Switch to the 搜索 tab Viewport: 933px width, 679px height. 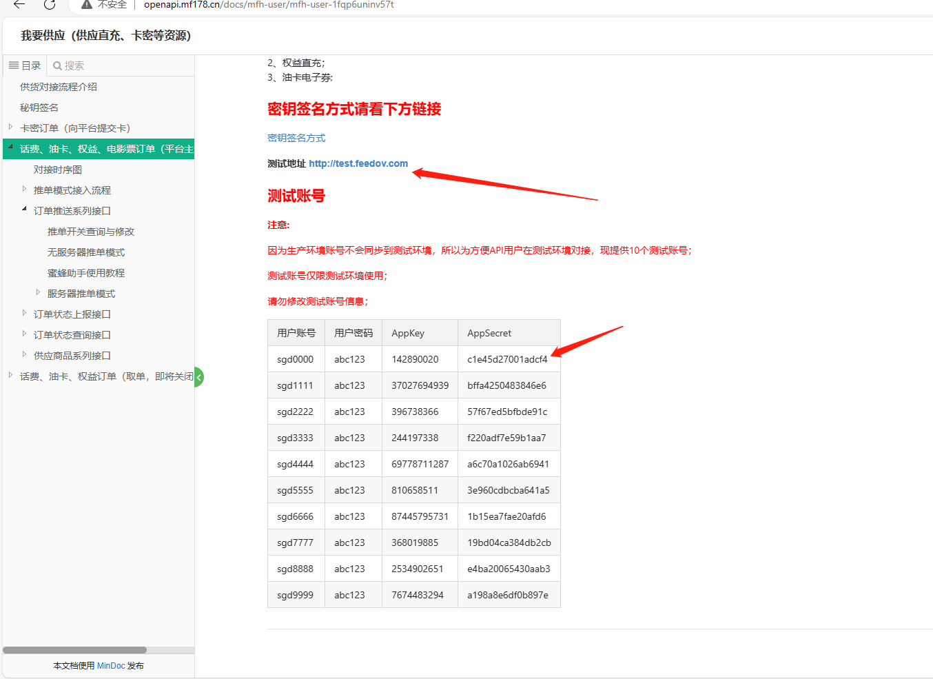[x=69, y=66]
